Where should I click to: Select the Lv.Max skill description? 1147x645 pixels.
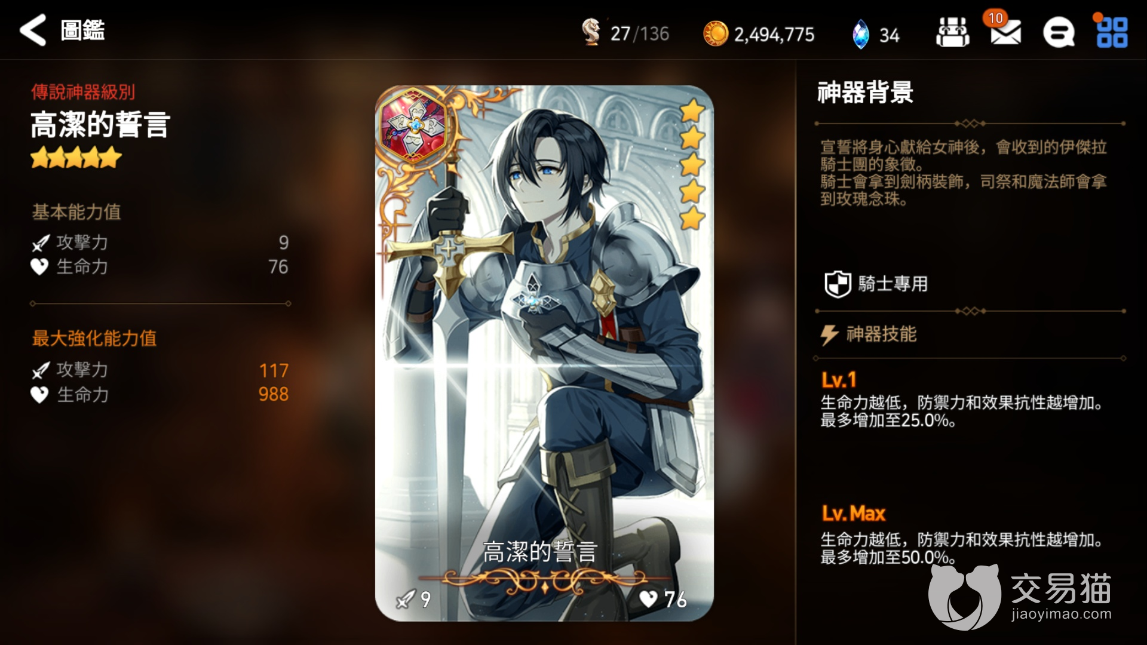[961, 548]
